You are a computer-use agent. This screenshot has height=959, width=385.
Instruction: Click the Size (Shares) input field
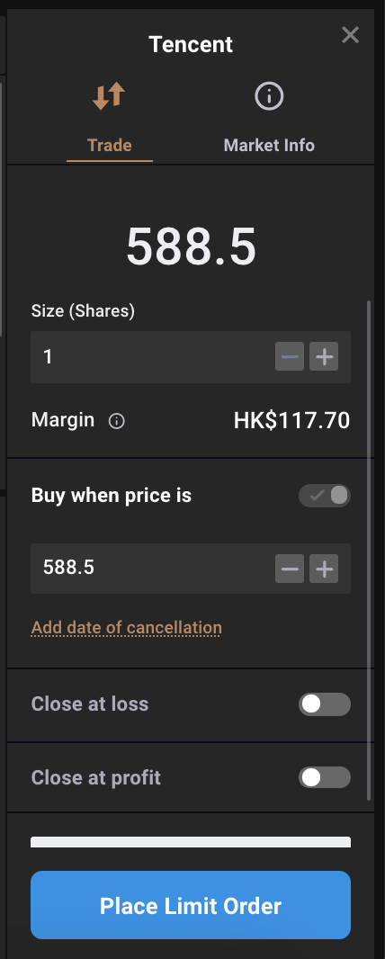click(x=153, y=357)
